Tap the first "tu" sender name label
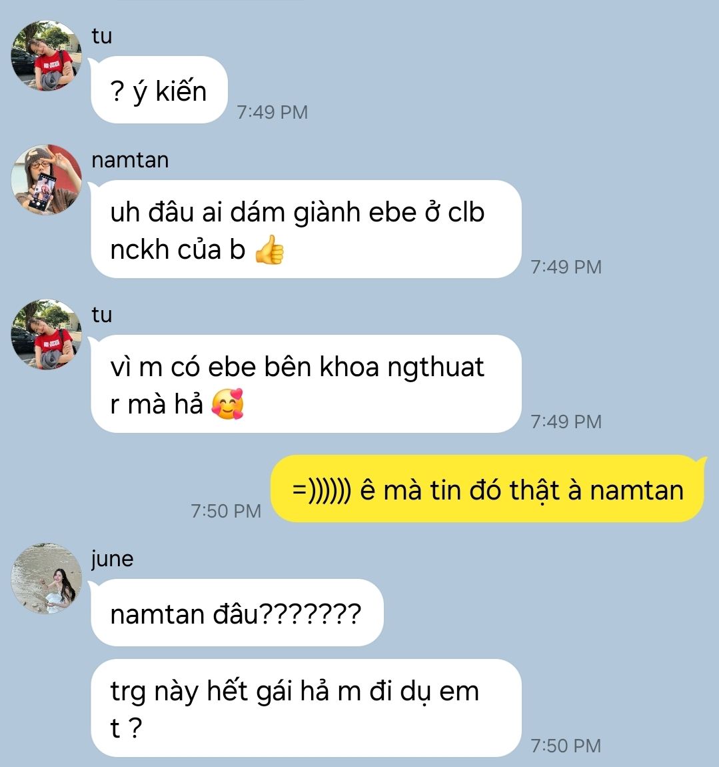Viewport: 719px width, 767px height. click(102, 36)
